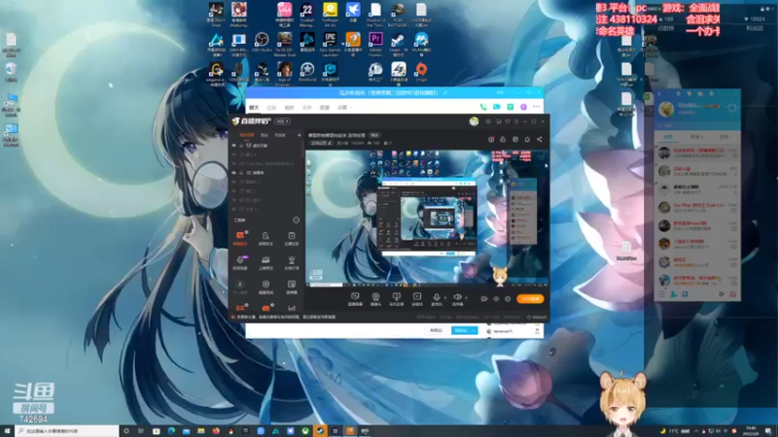Image resolution: width=778 pixels, height=437 pixels.
Task: Open the mode dropdown beside the streaming app logo
Action: point(282,121)
